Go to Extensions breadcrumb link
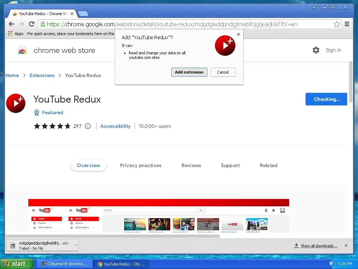The image size is (358, 269). point(42,75)
